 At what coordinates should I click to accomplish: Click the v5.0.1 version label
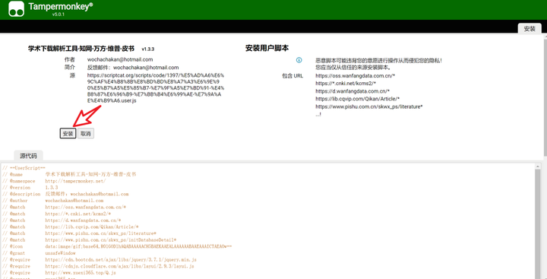point(58,14)
